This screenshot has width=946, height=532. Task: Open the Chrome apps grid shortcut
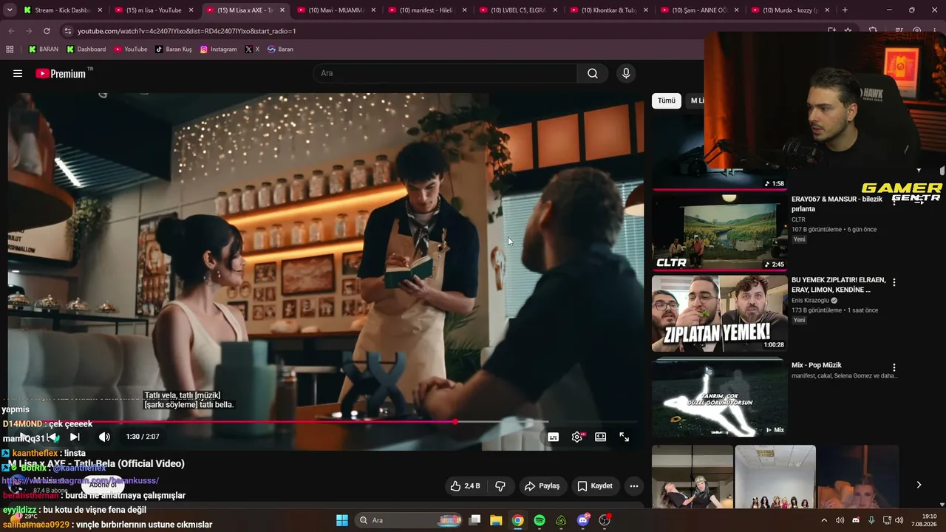(x=10, y=50)
